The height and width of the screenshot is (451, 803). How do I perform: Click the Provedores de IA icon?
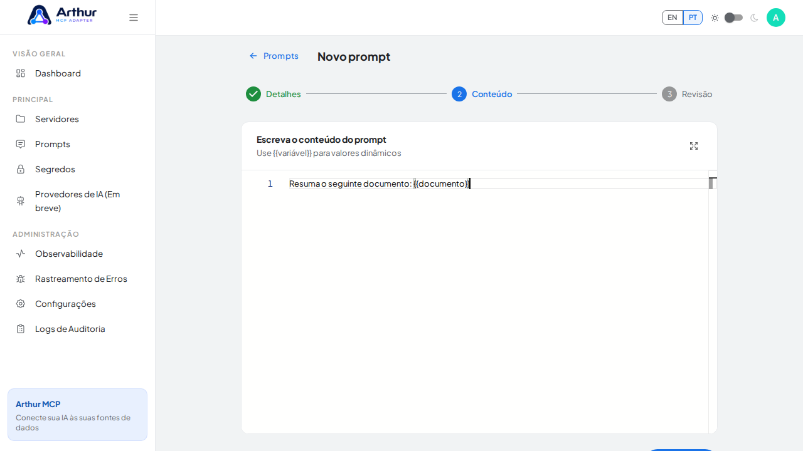pyautogui.click(x=21, y=201)
